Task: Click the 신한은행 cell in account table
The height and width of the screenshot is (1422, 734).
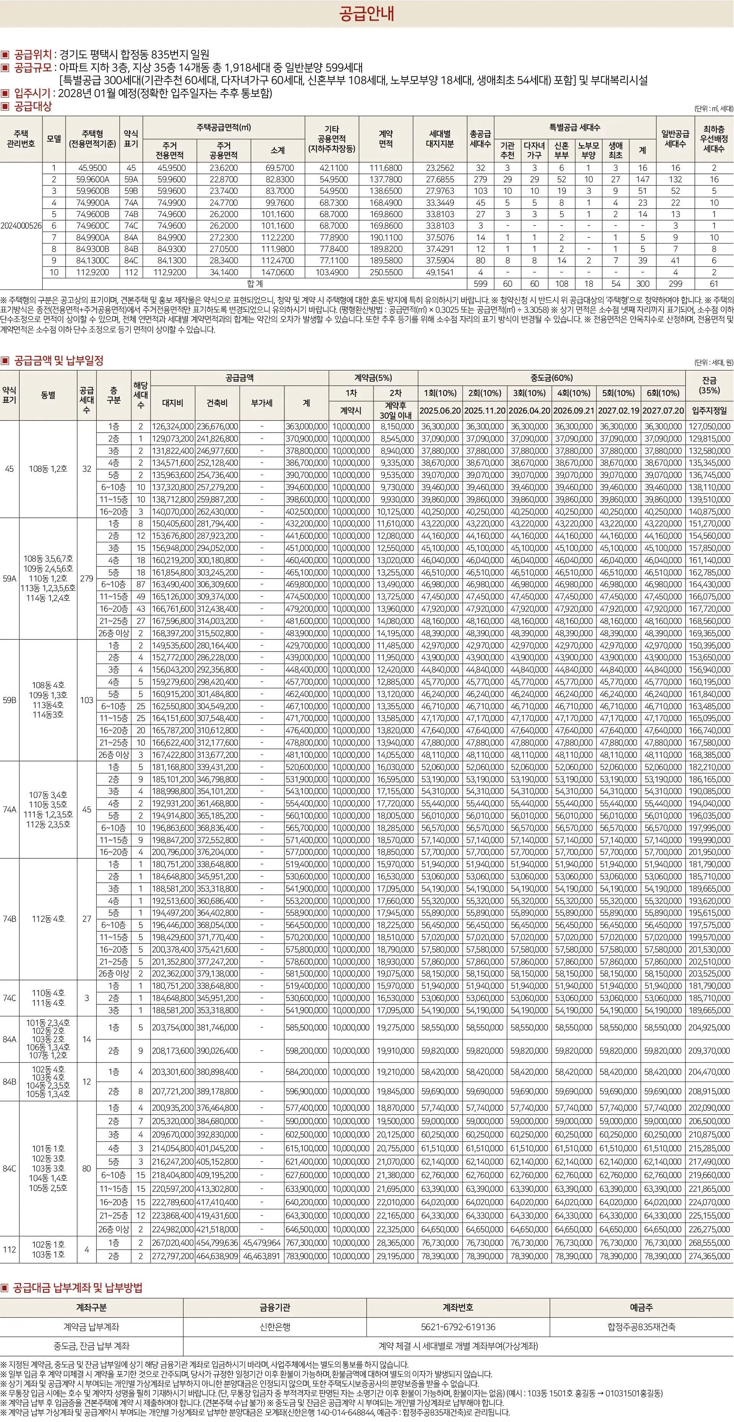Action: (275, 1327)
